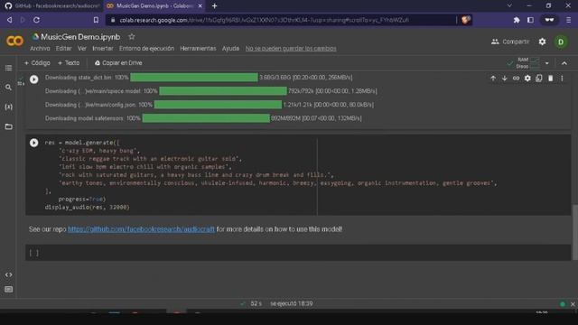Open the command palette icon at bottom
Image resolution: width=578 pixels, height=325 pixels.
[x=8, y=289]
